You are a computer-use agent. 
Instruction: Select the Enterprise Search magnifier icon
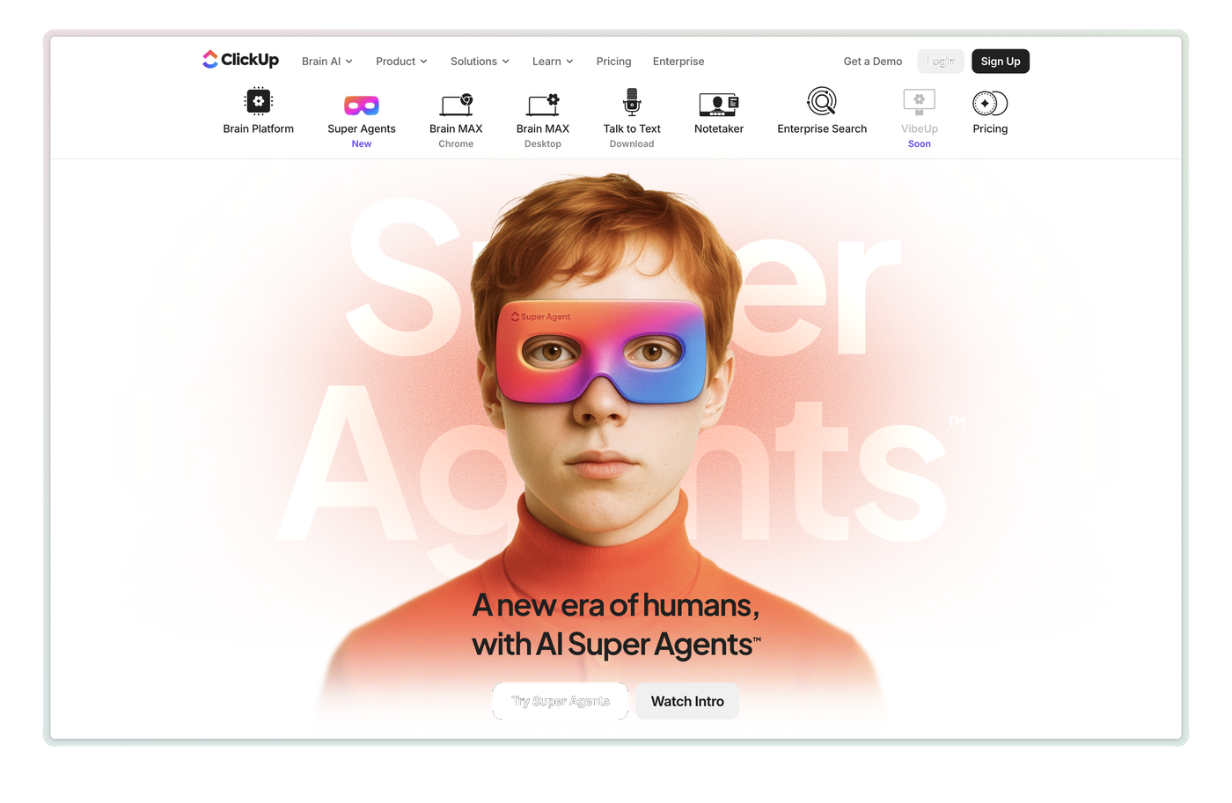click(822, 101)
